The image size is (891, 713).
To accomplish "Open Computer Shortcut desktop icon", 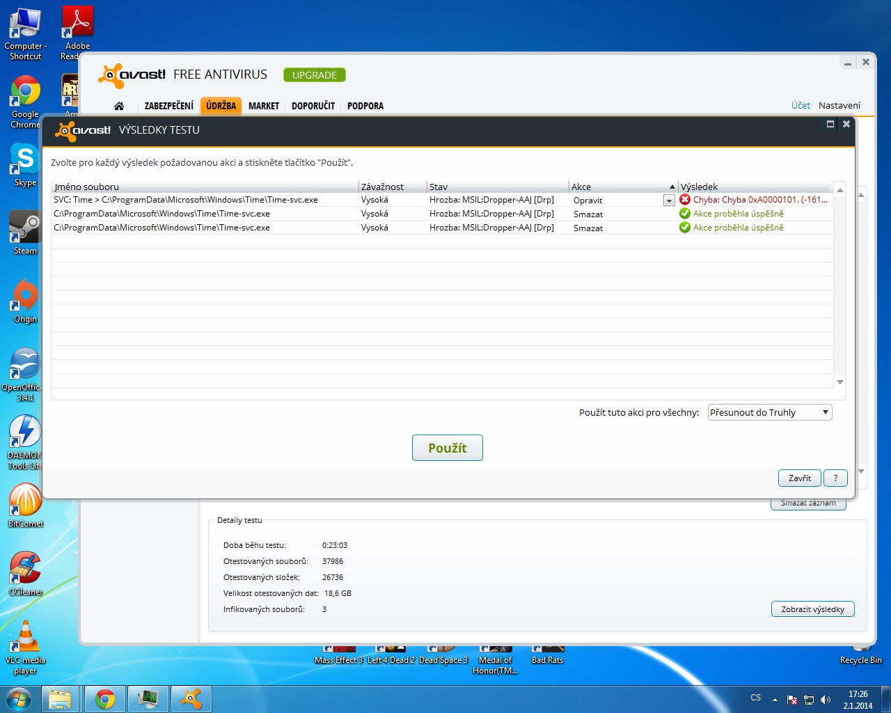I will tap(25, 34).
